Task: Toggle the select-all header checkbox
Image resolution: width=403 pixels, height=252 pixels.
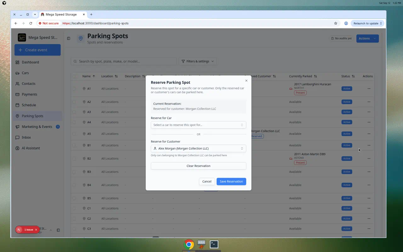Action: coord(74,76)
